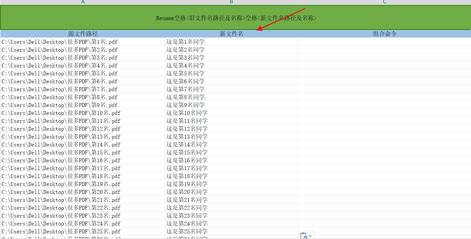Select path cell ending in 第17名.pdf
The width and height of the screenshot is (471, 239).
click(x=83, y=168)
